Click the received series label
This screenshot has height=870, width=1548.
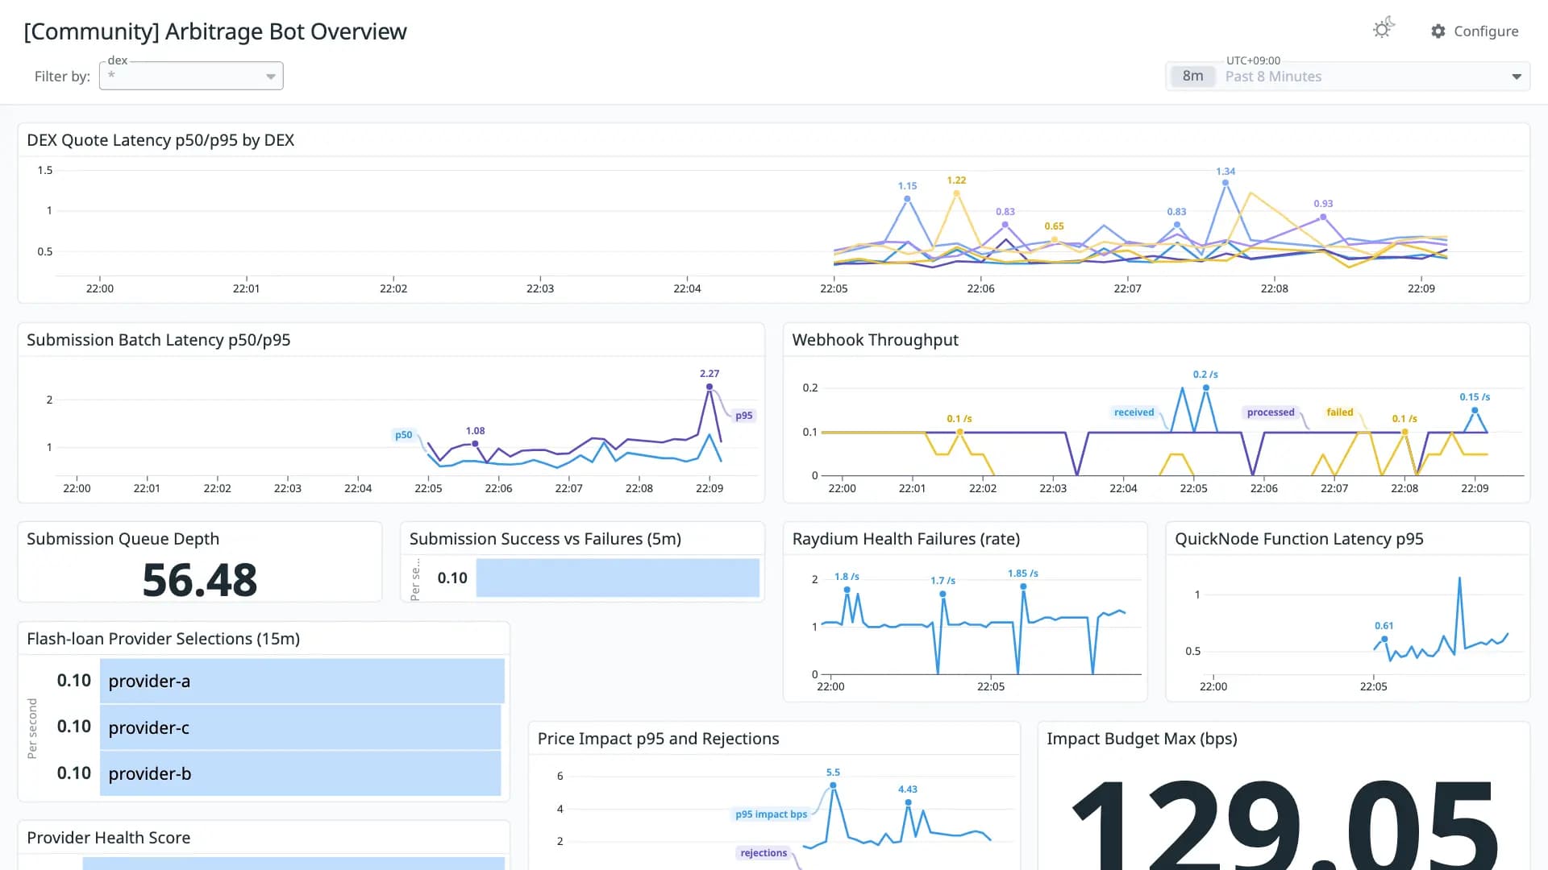click(x=1134, y=412)
